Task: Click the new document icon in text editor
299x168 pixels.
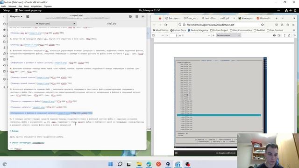Action: tap(28, 17)
